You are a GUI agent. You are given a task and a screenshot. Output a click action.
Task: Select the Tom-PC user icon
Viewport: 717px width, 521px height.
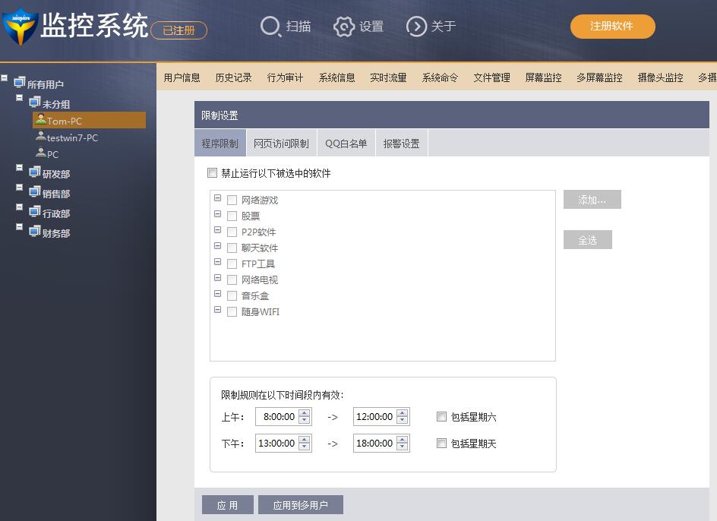click(x=41, y=120)
